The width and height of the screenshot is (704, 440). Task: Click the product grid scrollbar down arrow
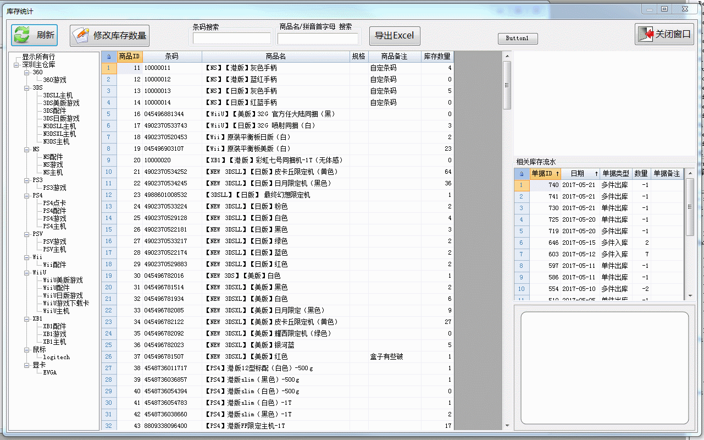(x=507, y=425)
